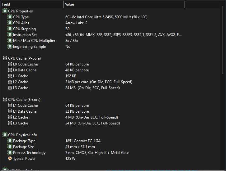Select the L0 Code Cache label
226x171 pixels.
point(25,64)
